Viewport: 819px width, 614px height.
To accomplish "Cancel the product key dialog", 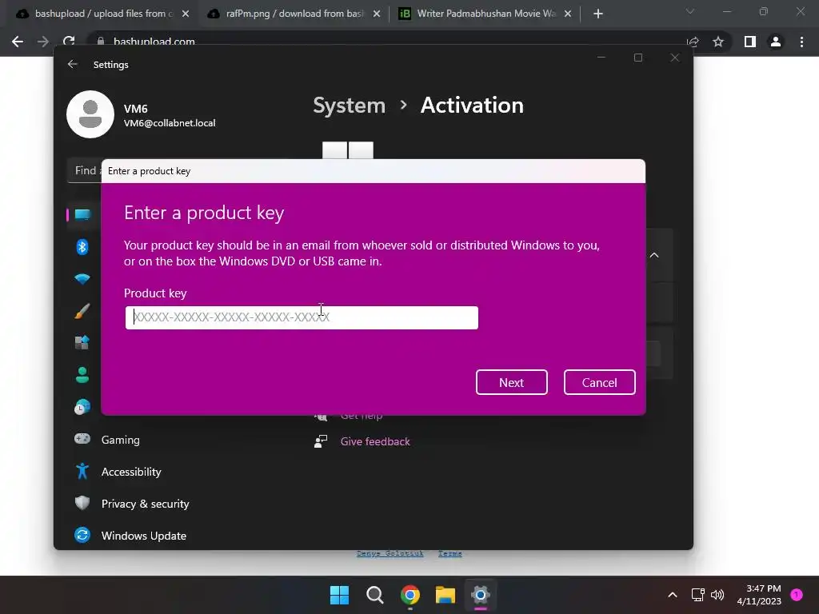I will point(599,382).
